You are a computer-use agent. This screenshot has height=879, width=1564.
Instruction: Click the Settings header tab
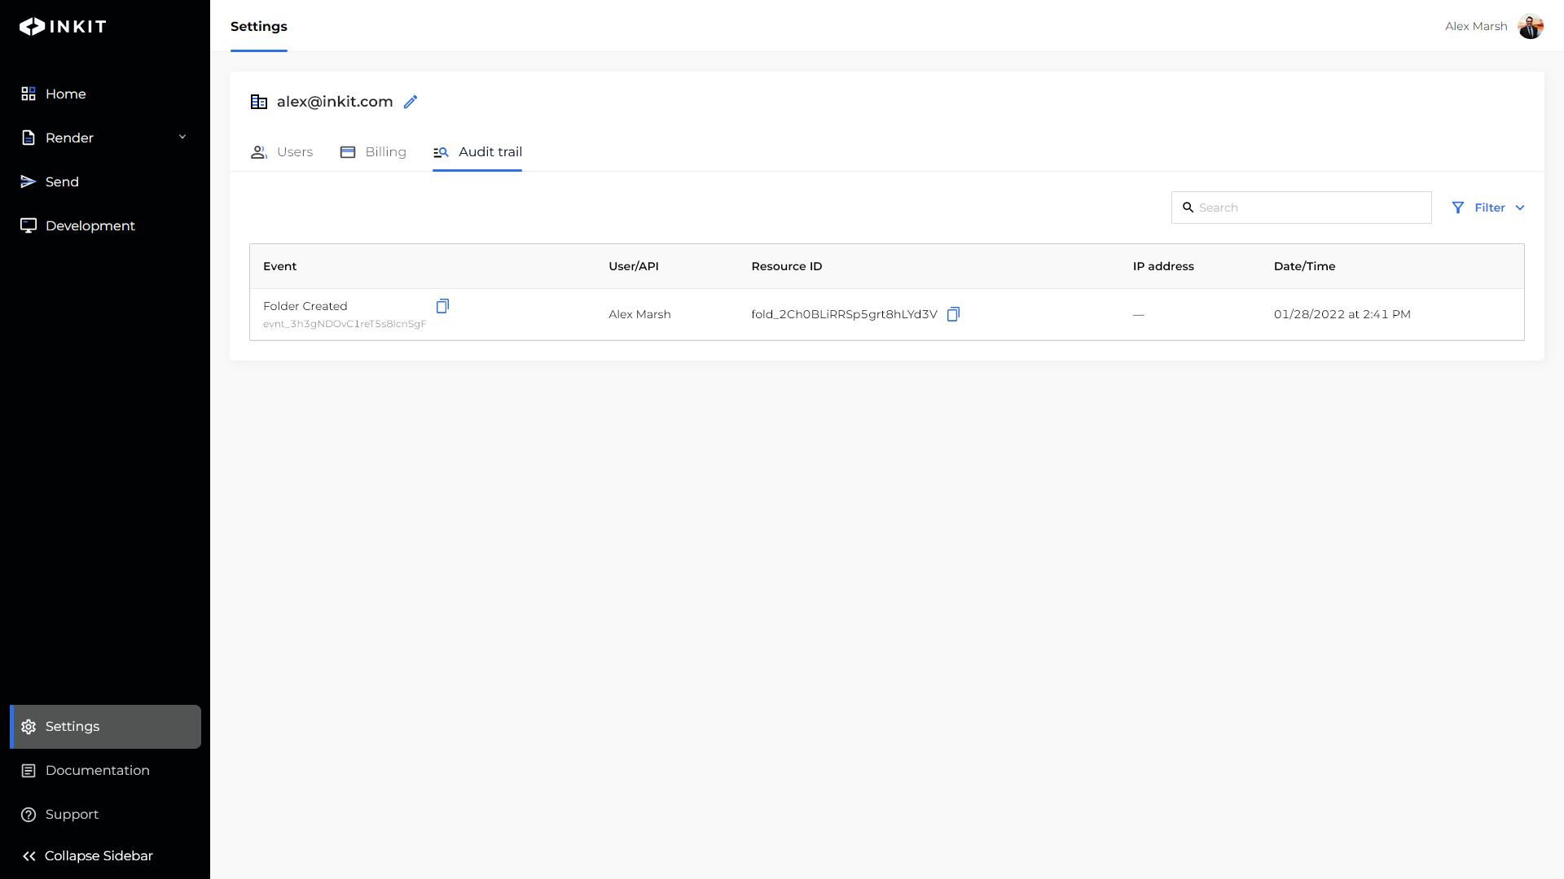point(259,26)
